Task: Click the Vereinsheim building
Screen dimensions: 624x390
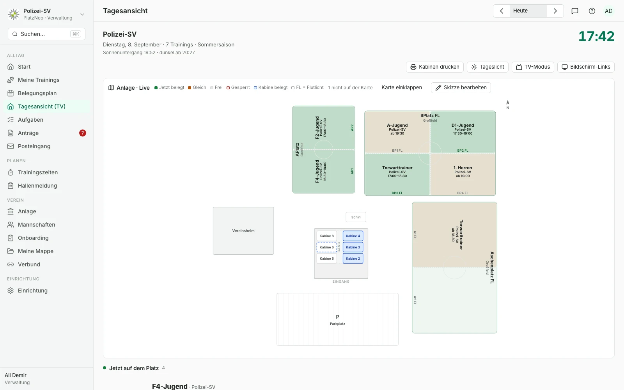Action: pyautogui.click(x=243, y=231)
